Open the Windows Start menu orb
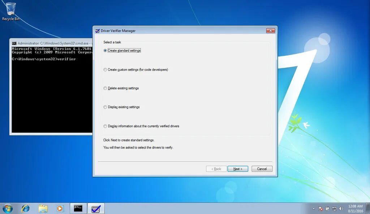Viewport: 370px width, 214px height. click(x=7, y=208)
